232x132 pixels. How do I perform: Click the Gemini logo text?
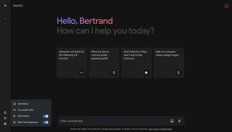click(x=18, y=6)
